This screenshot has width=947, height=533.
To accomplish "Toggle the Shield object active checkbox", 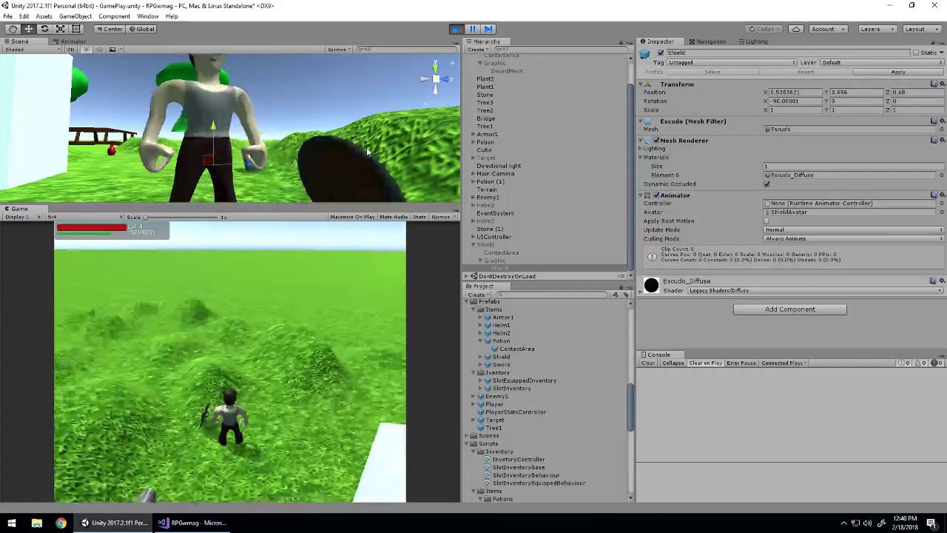I will click(x=660, y=53).
